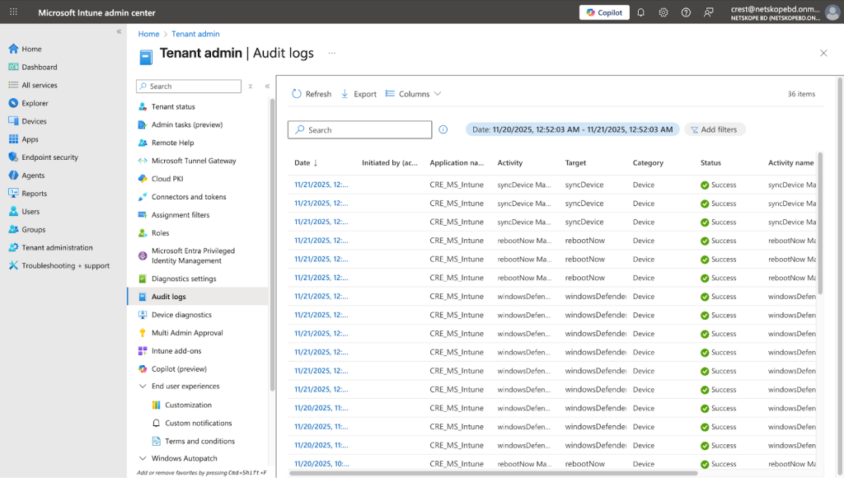Click the Cloud PKI icon
Screen dimensions: 844x478
point(143,179)
